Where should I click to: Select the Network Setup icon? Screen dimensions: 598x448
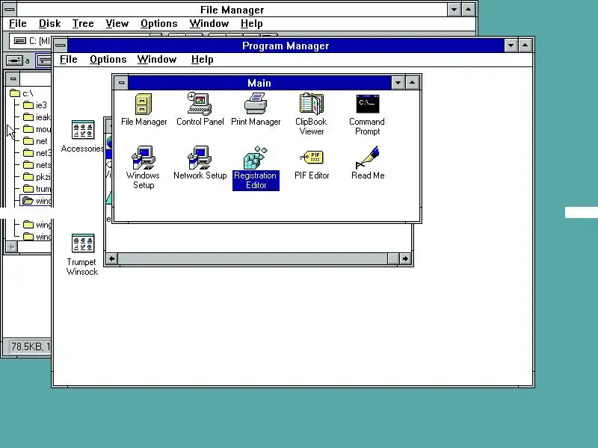(200, 163)
